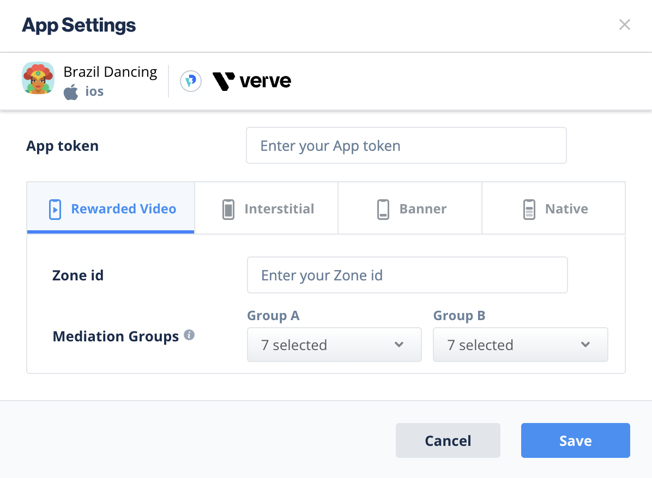Viewport: 652px width, 478px height.
Task: Open the Interstitial tab
Action: point(267,209)
